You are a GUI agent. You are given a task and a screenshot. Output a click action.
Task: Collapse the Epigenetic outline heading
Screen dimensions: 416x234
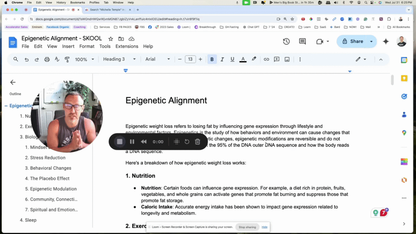coord(6,106)
